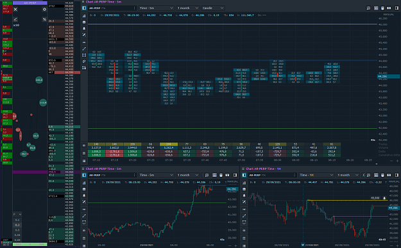Click AR-PERP symbol field in 1H chart
Viewport: 401px width, 248px height.
(272, 175)
